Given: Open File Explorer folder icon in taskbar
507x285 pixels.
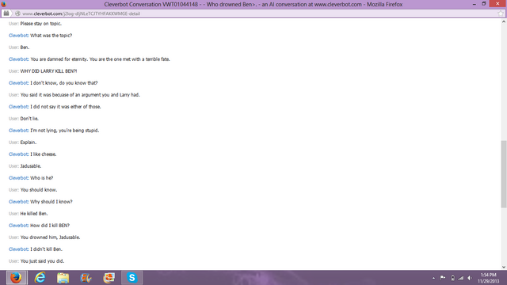Looking at the screenshot, I should [63, 278].
